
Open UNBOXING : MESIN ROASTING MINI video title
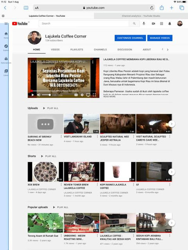(x=75, y=237)
